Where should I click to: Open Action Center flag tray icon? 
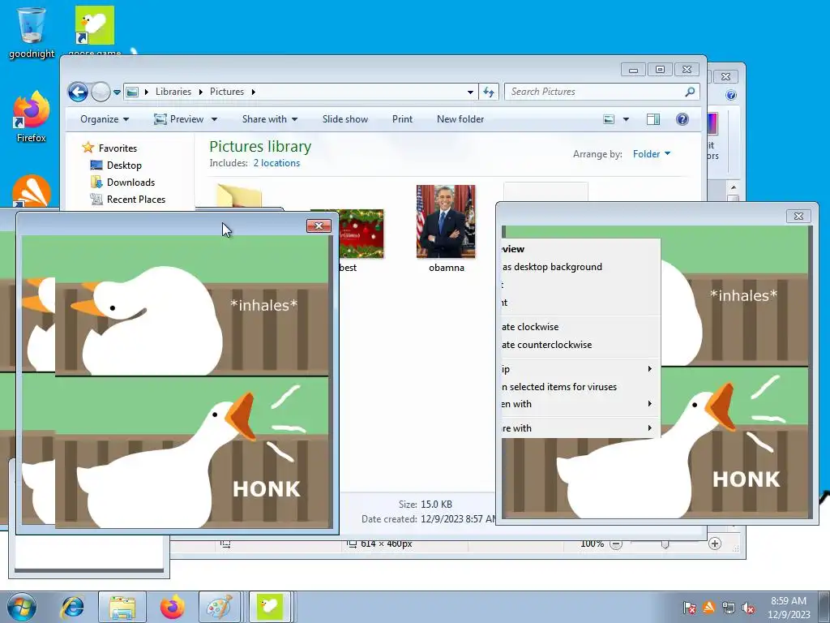[x=689, y=608]
